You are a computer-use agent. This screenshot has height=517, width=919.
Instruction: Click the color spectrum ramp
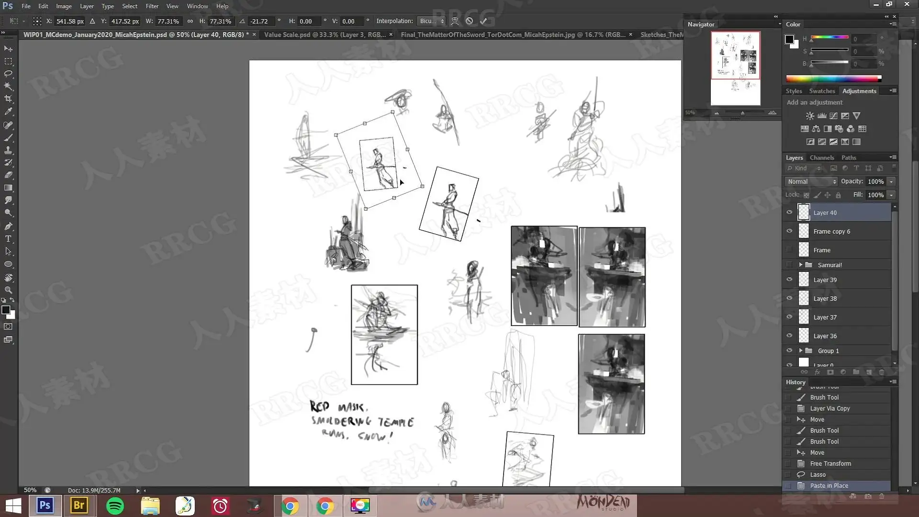pyautogui.click(x=833, y=78)
